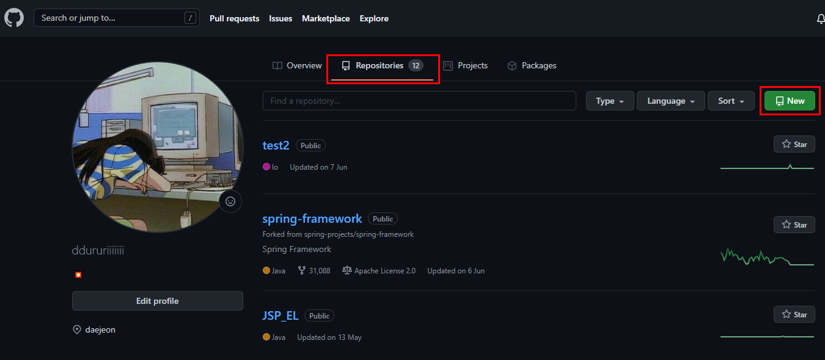Viewport: 825px width, 360px height.
Task: Click the Io language color dot
Action: click(x=266, y=167)
